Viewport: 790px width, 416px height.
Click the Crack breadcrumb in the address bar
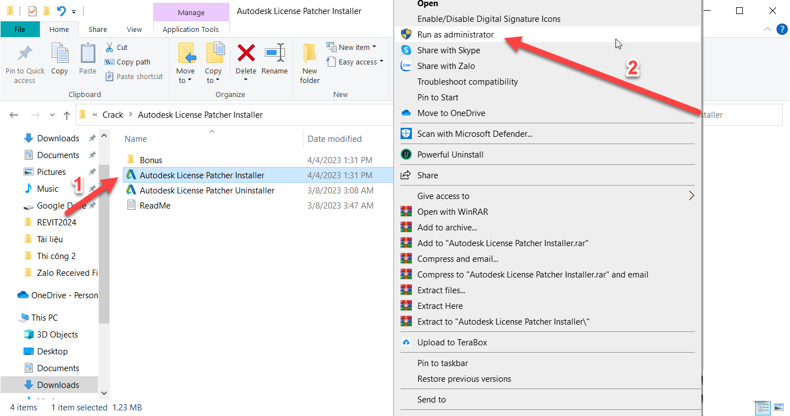click(113, 115)
